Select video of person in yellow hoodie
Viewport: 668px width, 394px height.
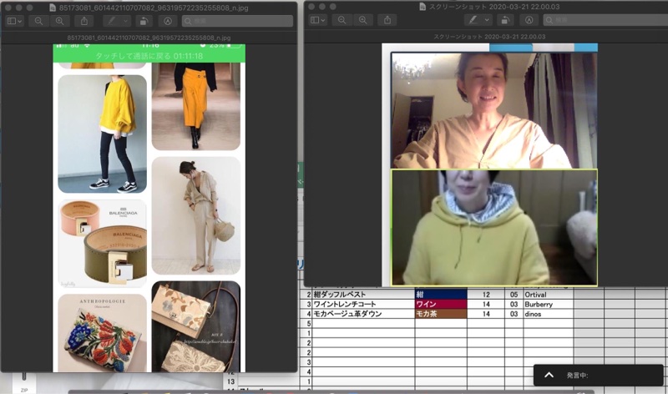[494, 227]
